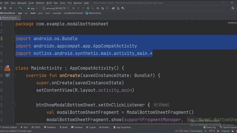
Task: Open the Logcat tool window
Action: (x=91, y=127)
